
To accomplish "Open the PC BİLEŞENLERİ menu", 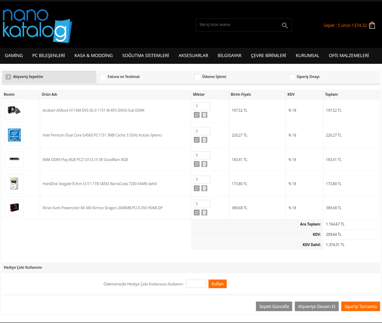I will click(48, 56).
